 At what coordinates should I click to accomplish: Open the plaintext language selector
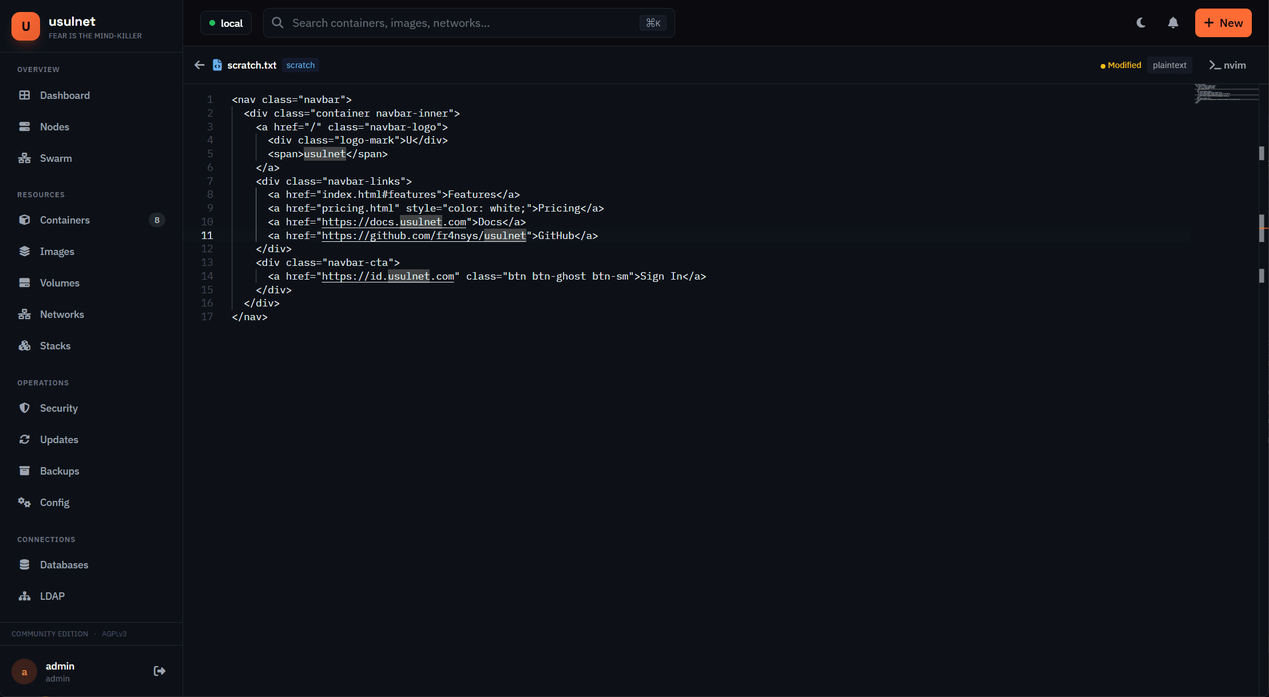tap(1169, 65)
